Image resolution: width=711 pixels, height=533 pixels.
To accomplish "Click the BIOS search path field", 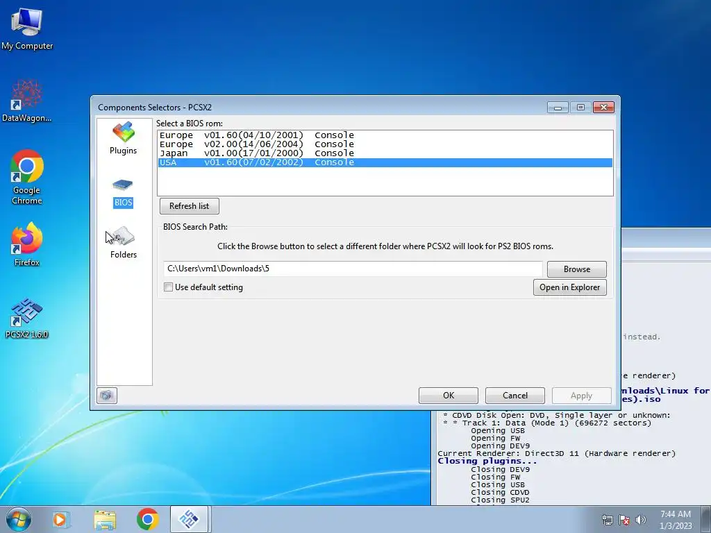I will click(353, 269).
